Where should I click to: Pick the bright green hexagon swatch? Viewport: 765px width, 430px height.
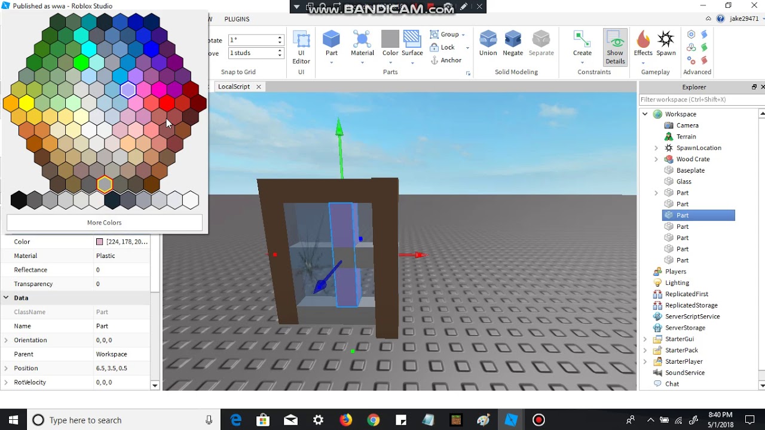[x=81, y=62]
